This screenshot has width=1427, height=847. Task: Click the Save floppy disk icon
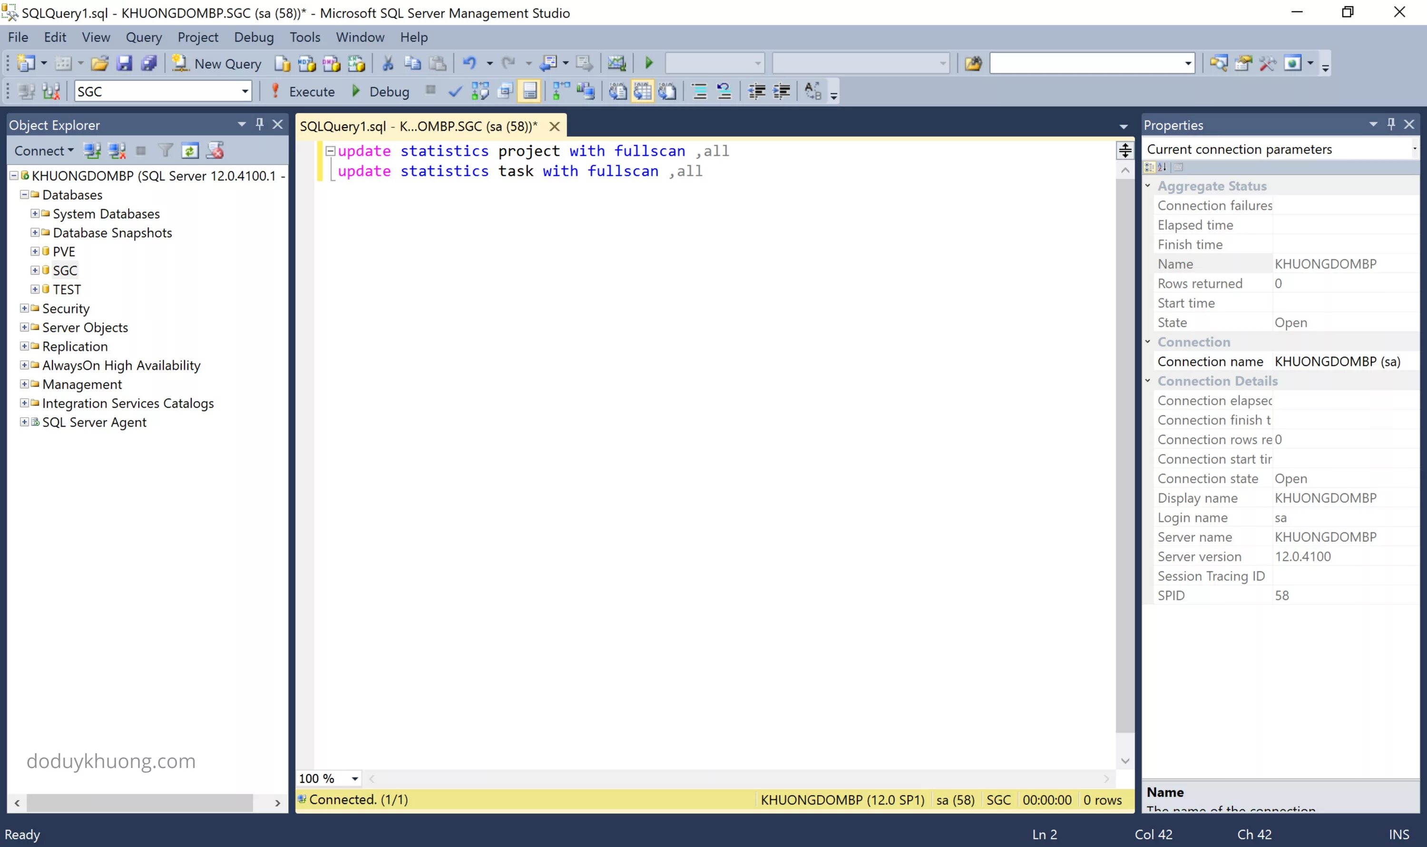(x=124, y=63)
